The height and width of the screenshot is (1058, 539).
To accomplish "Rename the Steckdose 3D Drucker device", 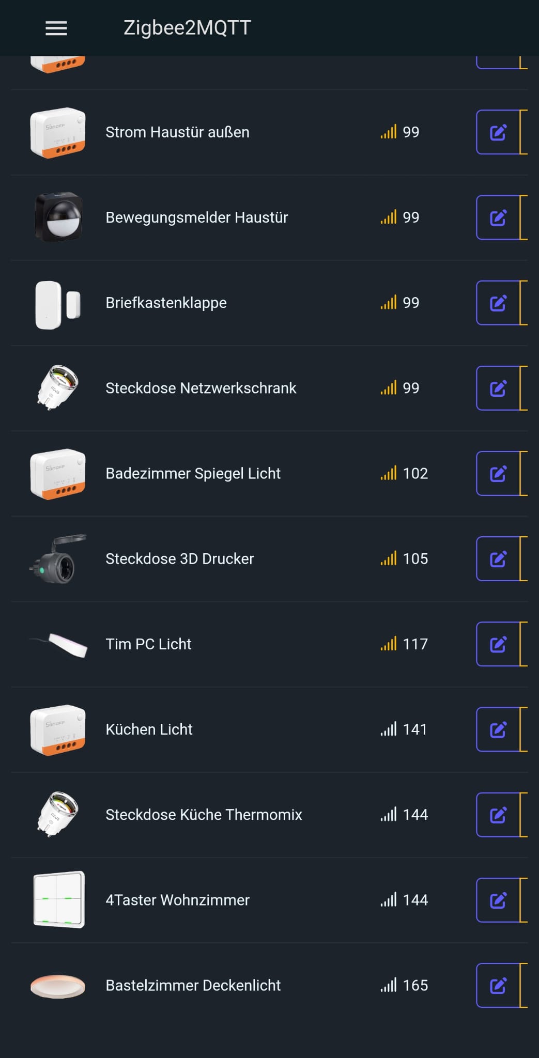I will (x=498, y=558).
